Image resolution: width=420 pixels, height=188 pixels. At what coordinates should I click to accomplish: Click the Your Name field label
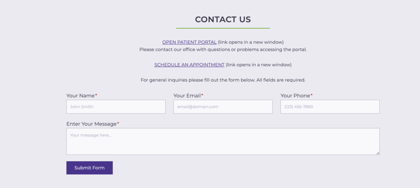tap(80, 96)
